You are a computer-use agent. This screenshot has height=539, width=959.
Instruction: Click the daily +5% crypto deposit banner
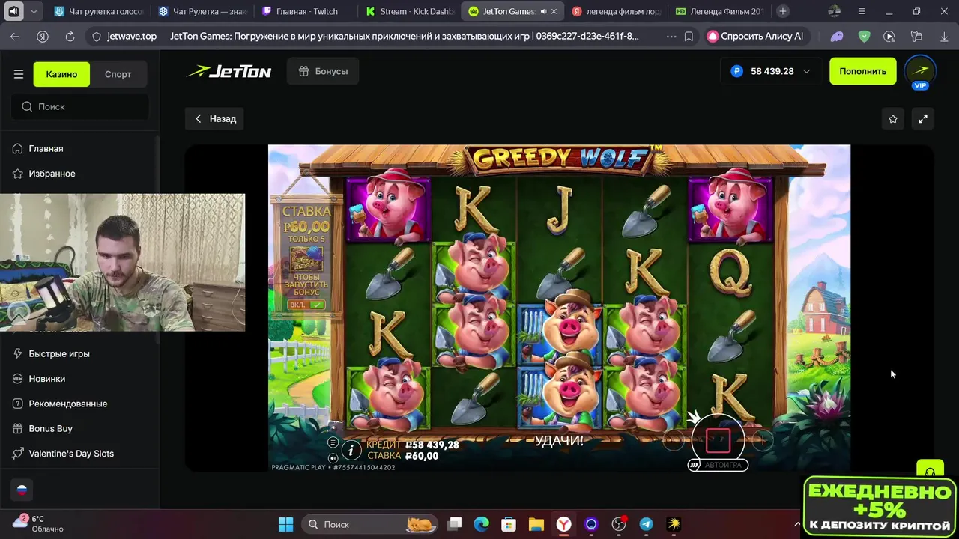(x=880, y=507)
